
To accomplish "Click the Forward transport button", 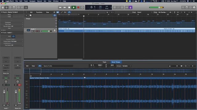I will [x=65, y=7].
